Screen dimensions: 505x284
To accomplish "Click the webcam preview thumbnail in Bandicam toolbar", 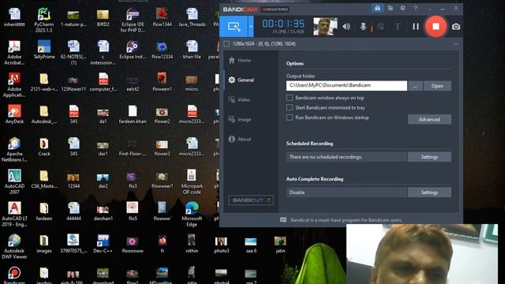I will pos(325,26).
